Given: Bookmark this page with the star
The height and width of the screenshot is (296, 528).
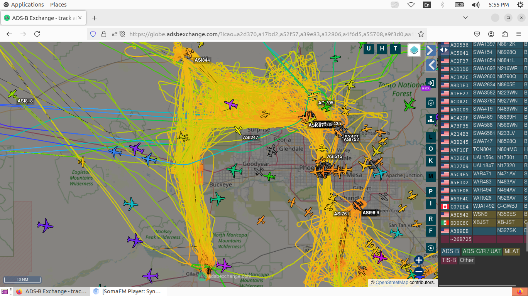Looking at the screenshot, I should pos(421,34).
